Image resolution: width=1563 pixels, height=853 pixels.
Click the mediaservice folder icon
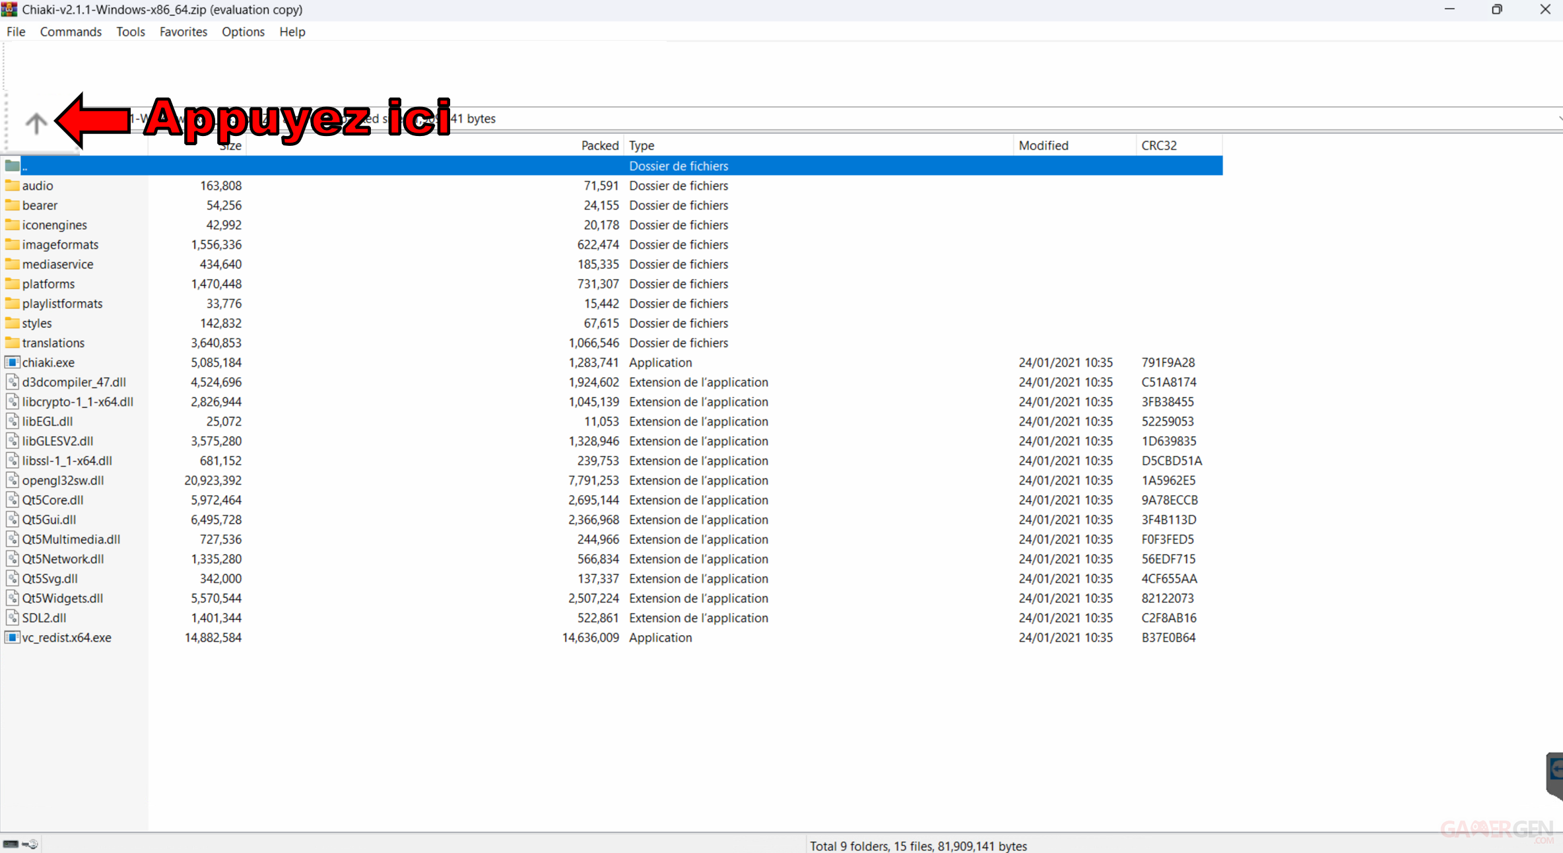point(12,264)
